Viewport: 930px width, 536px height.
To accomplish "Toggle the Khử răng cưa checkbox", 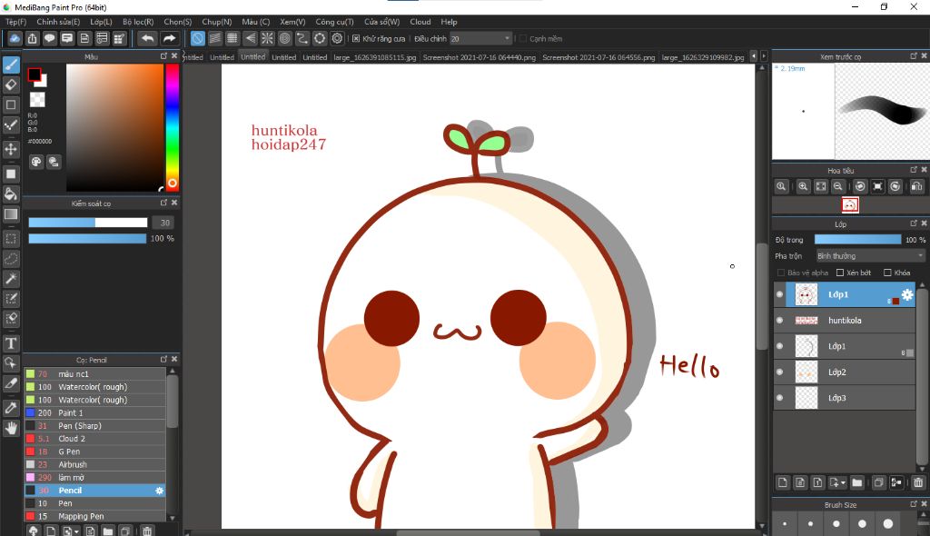I will [x=356, y=38].
